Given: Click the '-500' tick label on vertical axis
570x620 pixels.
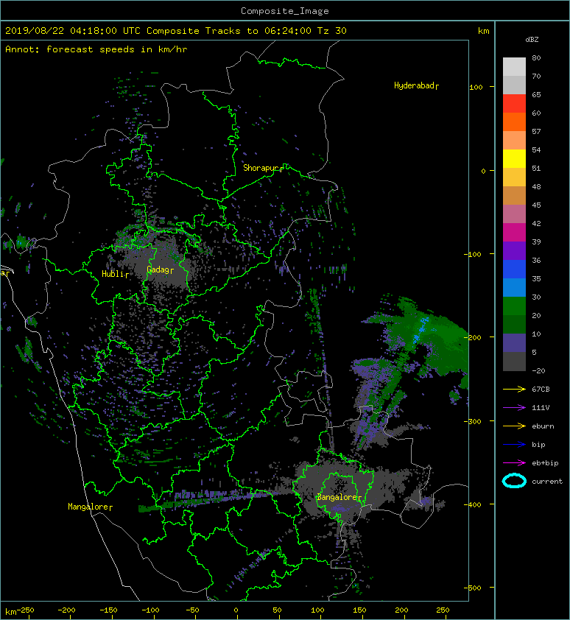Looking at the screenshot, I should click(472, 588).
